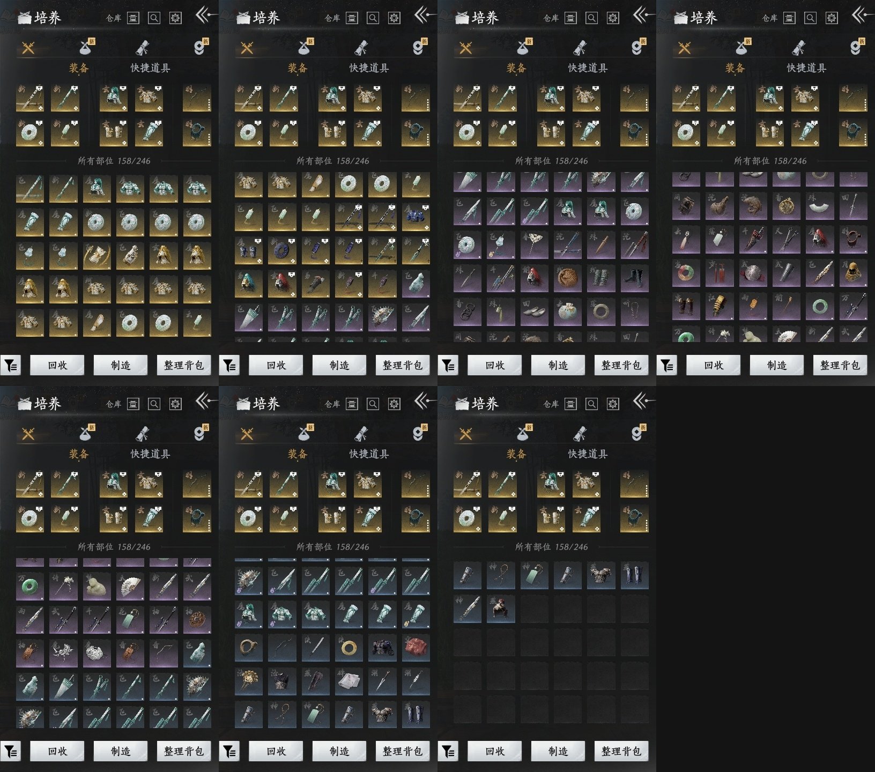Click 回收 button in the top-left panel
Viewport: 875px width, 772px height.
(x=57, y=365)
